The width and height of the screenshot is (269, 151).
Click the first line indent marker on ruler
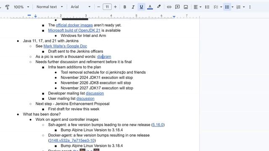coord(29,15)
